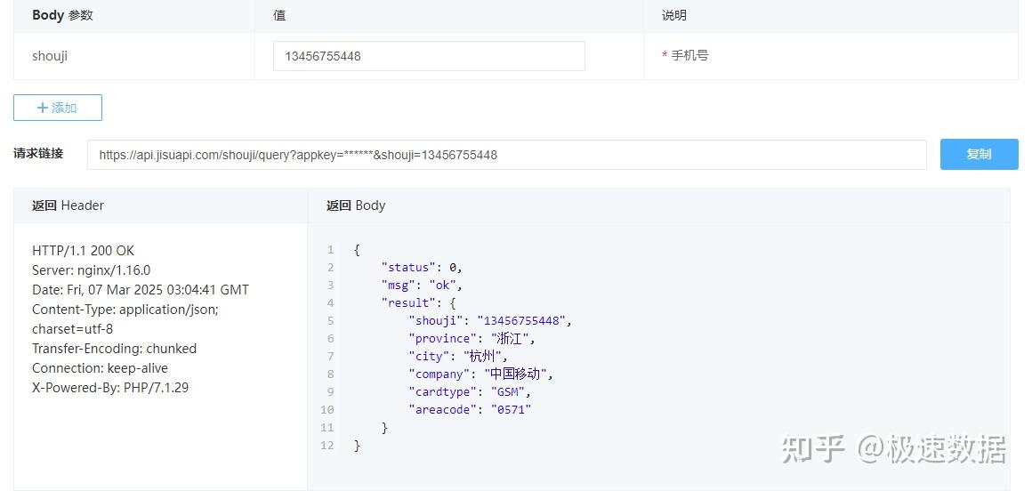The width and height of the screenshot is (1032, 491).
Task: Click the "company" value 中国移动 in response
Action: (525, 374)
